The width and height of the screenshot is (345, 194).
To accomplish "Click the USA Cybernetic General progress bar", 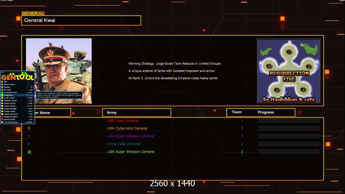I will coord(289,128).
